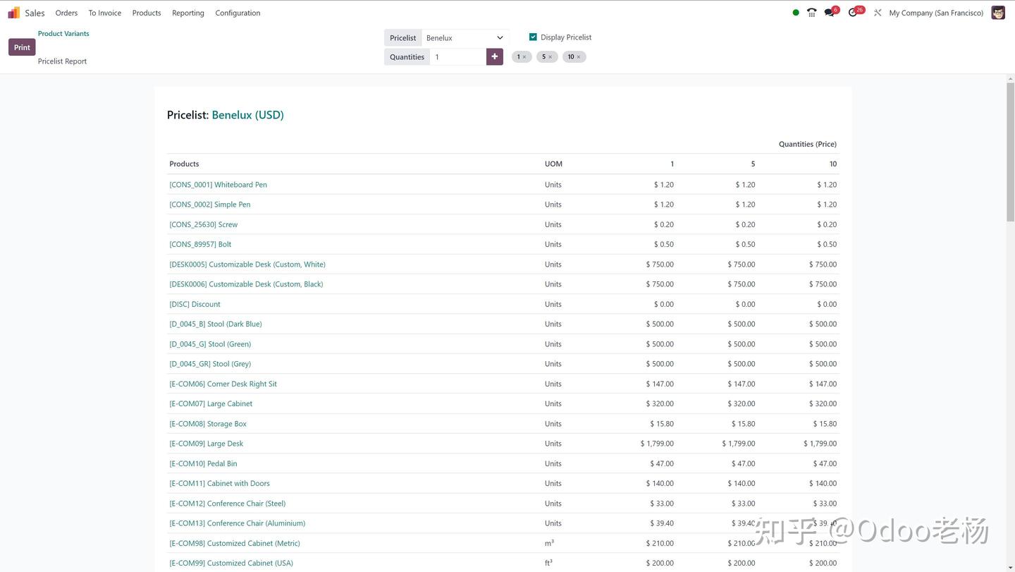
Task: Open the messages chat bubble icon
Action: tap(830, 13)
